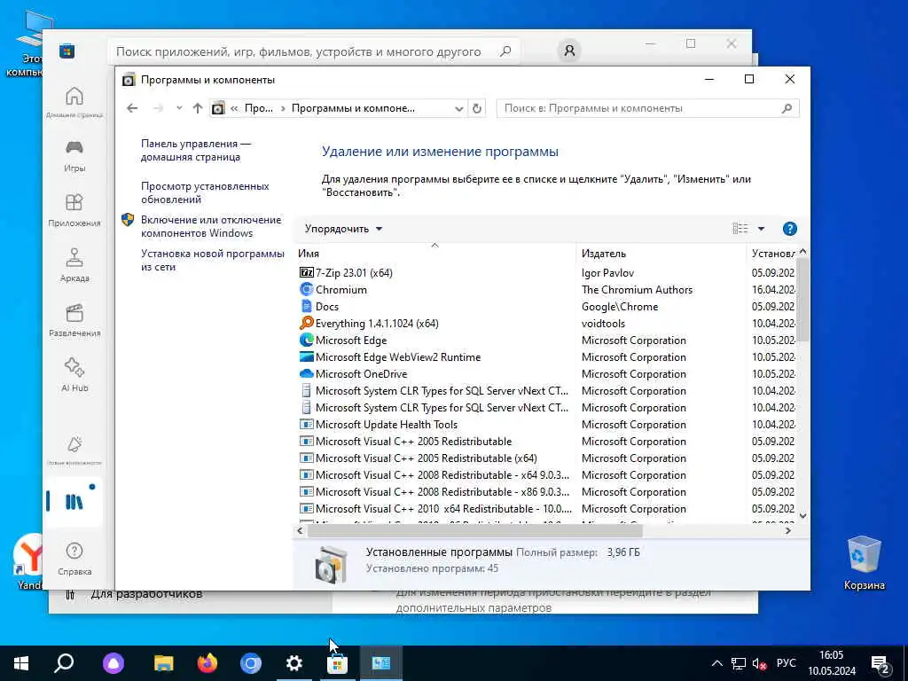
Task: Refresh the Programs and Features list
Action: pyautogui.click(x=476, y=108)
